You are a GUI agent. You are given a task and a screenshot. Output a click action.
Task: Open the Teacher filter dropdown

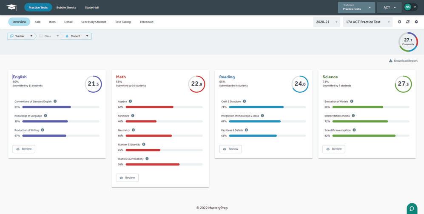click(x=21, y=36)
